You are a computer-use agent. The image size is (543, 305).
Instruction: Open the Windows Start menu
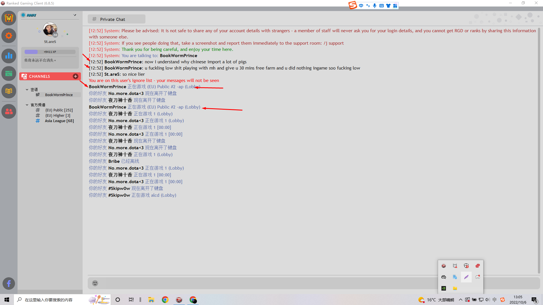pos(7,300)
